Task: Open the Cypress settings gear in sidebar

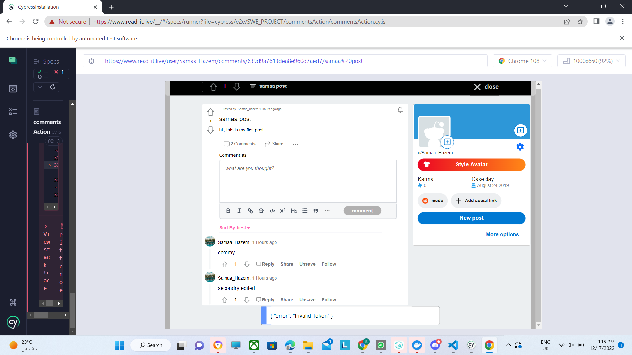Action: 13,135
